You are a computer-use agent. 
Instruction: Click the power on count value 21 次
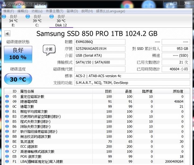tap(176, 62)
